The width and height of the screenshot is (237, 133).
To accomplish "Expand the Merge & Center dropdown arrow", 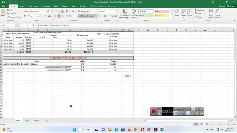I will pos(96,16).
